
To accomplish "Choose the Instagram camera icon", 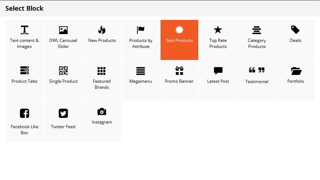I will (102, 111).
